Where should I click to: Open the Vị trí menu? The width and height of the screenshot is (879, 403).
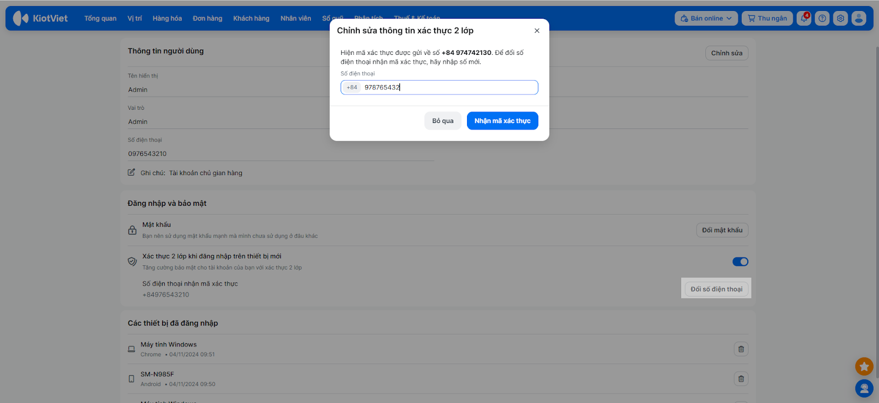(135, 18)
